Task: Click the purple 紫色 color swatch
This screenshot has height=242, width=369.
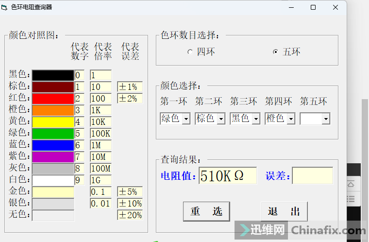Action: (53, 157)
